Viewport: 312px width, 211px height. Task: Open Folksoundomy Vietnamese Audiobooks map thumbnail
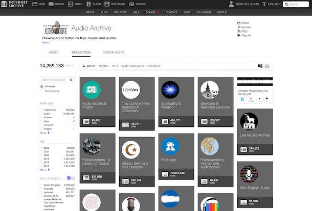(210, 146)
